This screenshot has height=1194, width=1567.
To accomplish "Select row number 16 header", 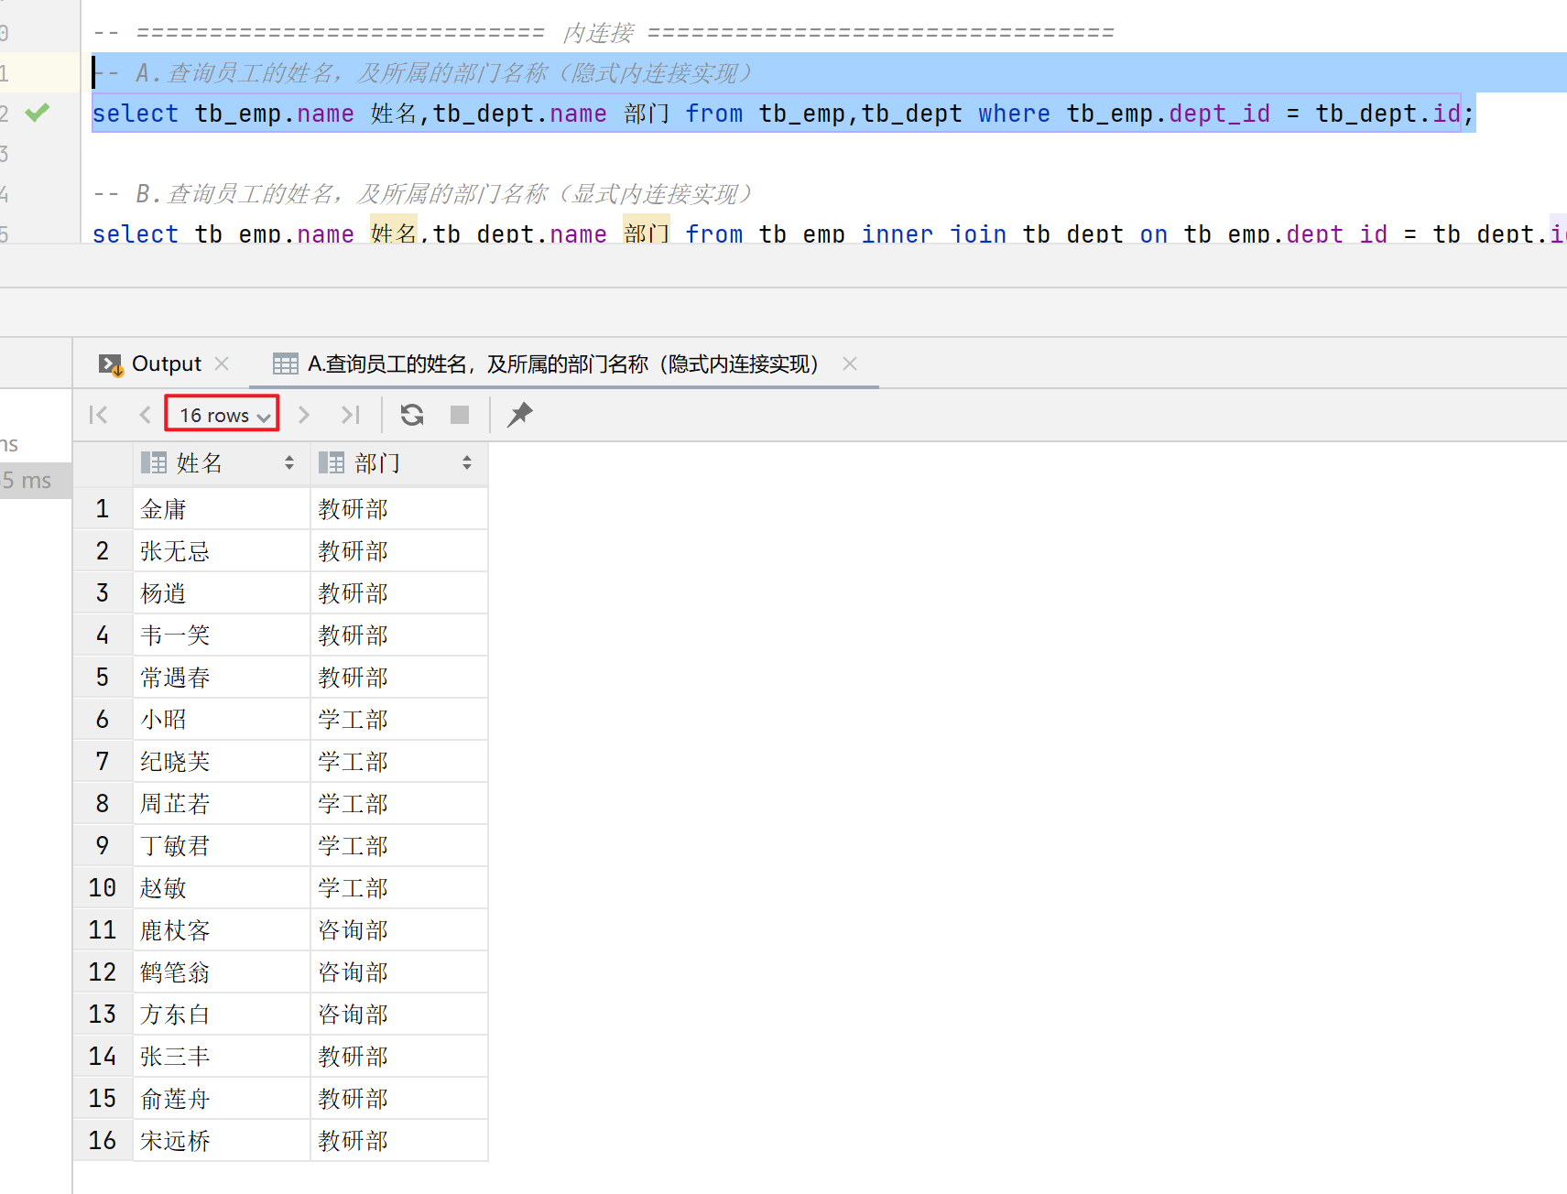I will [103, 1141].
